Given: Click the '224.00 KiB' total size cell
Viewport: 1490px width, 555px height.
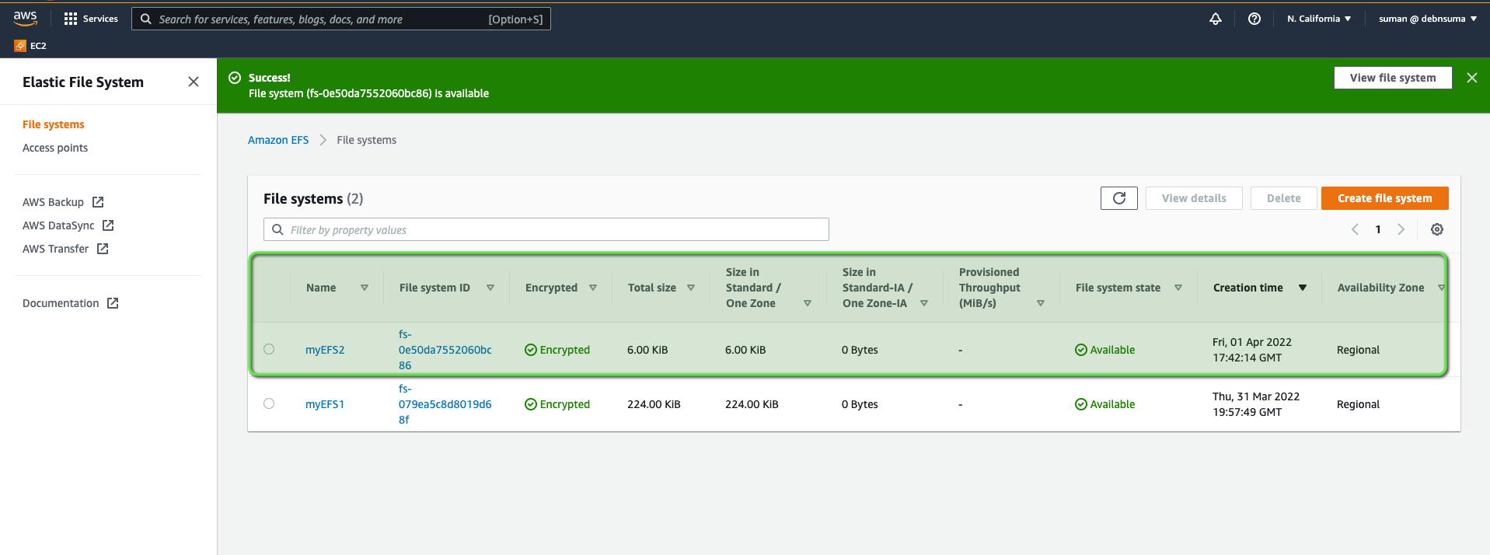Looking at the screenshot, I should point(654,404).
